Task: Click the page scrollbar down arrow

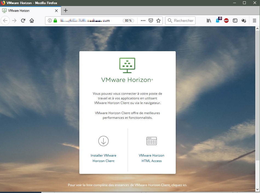Action: pos(257,189)
